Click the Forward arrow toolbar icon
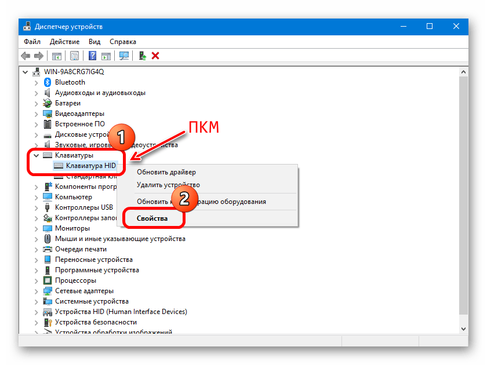The height and width of the screenshot is (365, 487). coord(38,56)
